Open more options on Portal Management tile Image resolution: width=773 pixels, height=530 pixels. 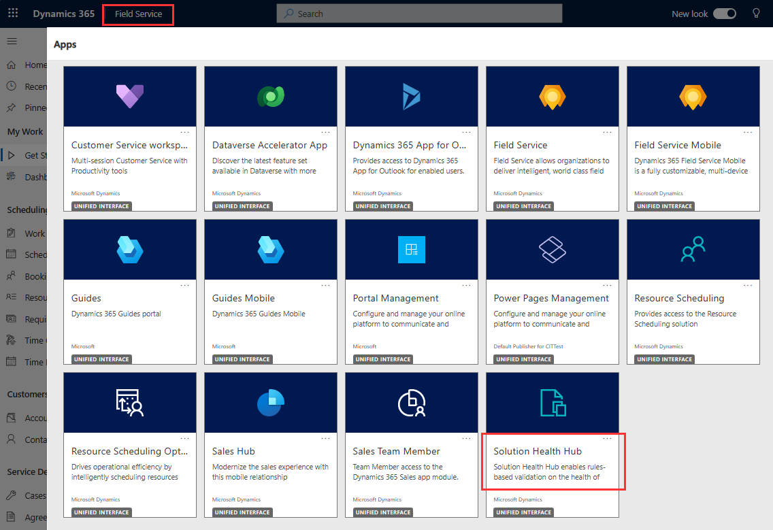click(466, 286)
